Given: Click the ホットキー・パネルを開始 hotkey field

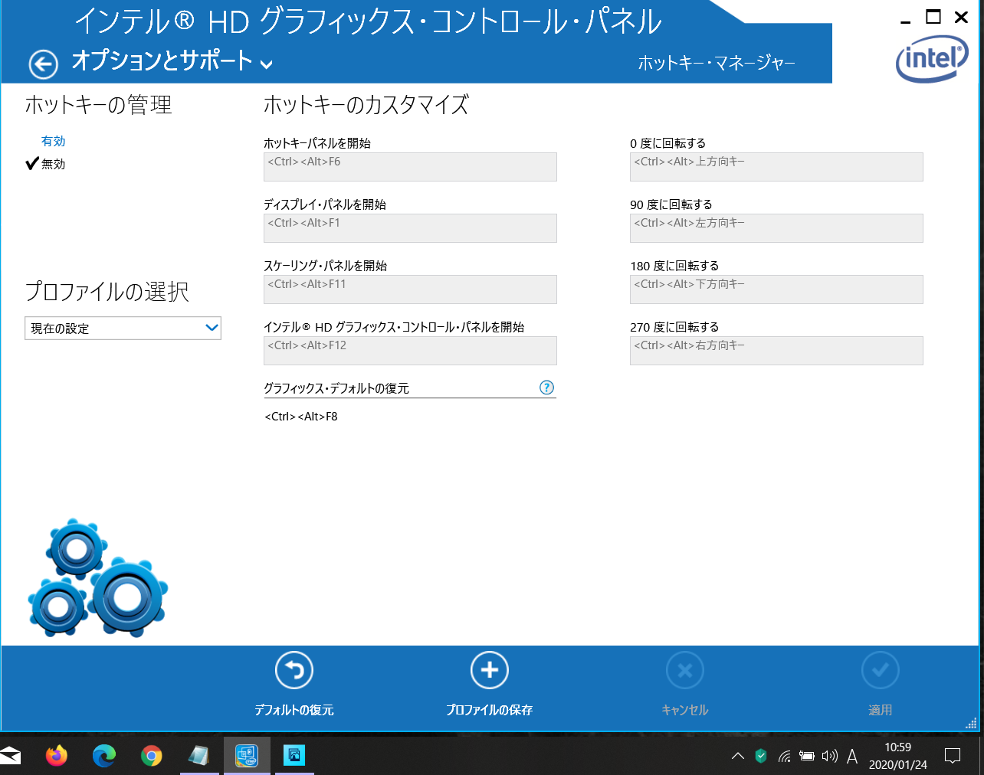Looking at the screenshot, I should pos(410,167).
